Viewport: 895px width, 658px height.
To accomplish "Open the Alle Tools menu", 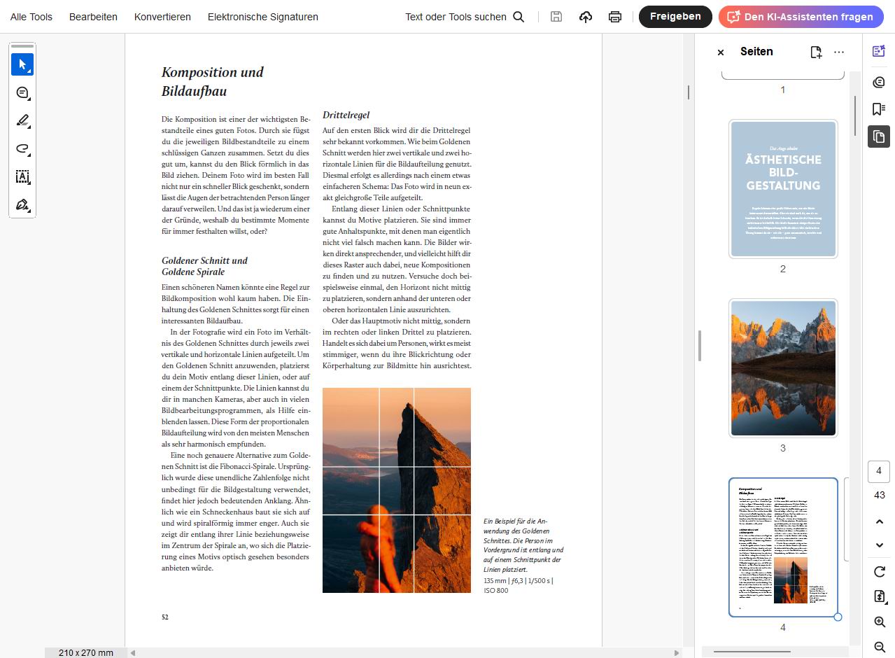I will tap(31, 17).
